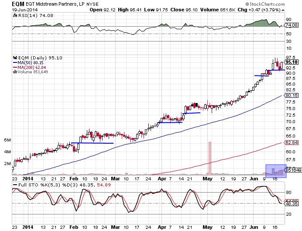302x231 pixels.
Task: Click the 2M volume axis label
Action: coord(7,164)
